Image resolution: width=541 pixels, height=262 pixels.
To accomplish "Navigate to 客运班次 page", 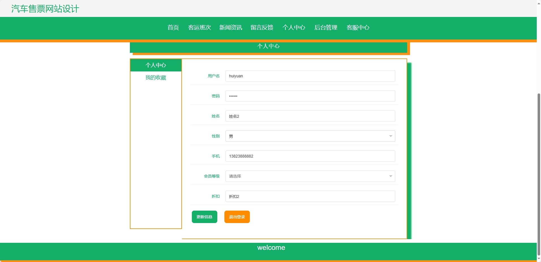I will (x=199, y=28).
